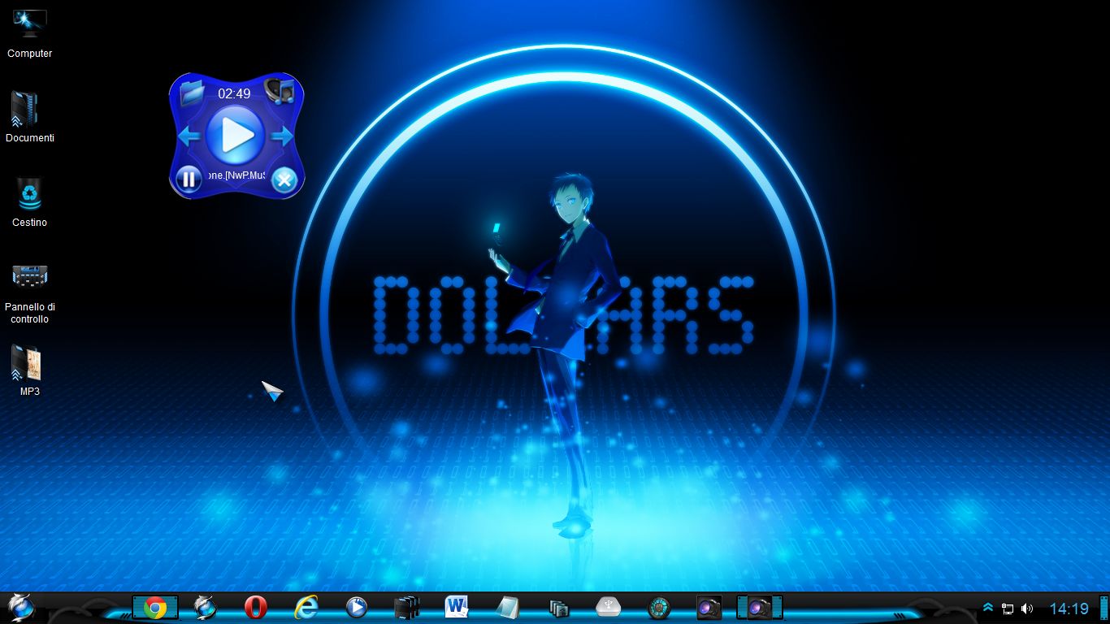Open the white USB device icon
This screenshot has height=624, width=1110.
tap(608, 607)
